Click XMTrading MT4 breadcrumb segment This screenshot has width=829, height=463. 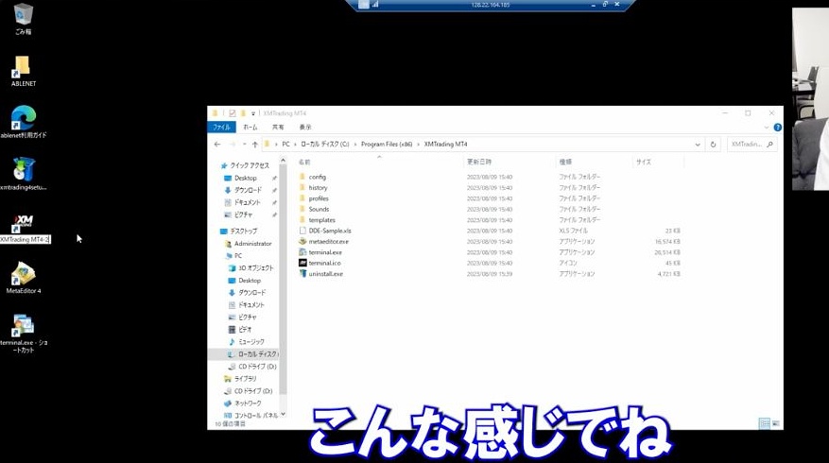445,145
